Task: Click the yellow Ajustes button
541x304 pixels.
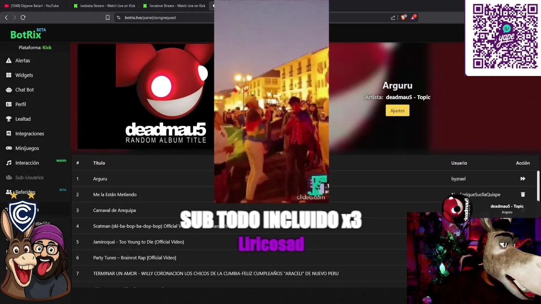Action: tap(397, 111)
